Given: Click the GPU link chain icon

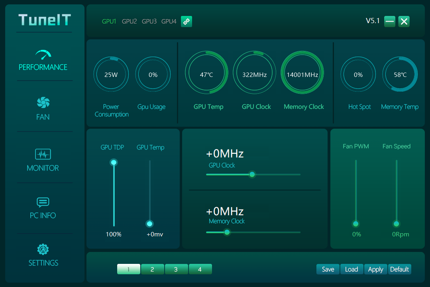Looking at the screenshot, I should (187, 22).
